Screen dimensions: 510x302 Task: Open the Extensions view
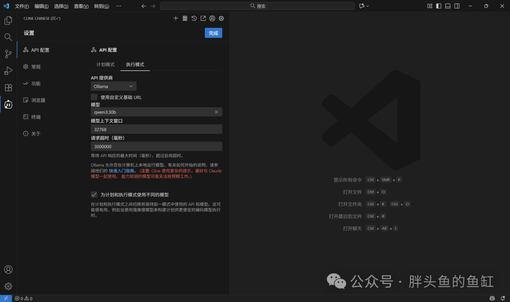click(8, 87)
